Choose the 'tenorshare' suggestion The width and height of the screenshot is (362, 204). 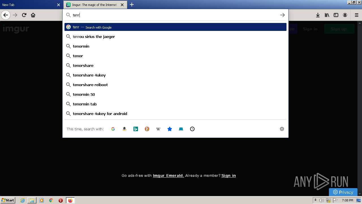point(175,65)
